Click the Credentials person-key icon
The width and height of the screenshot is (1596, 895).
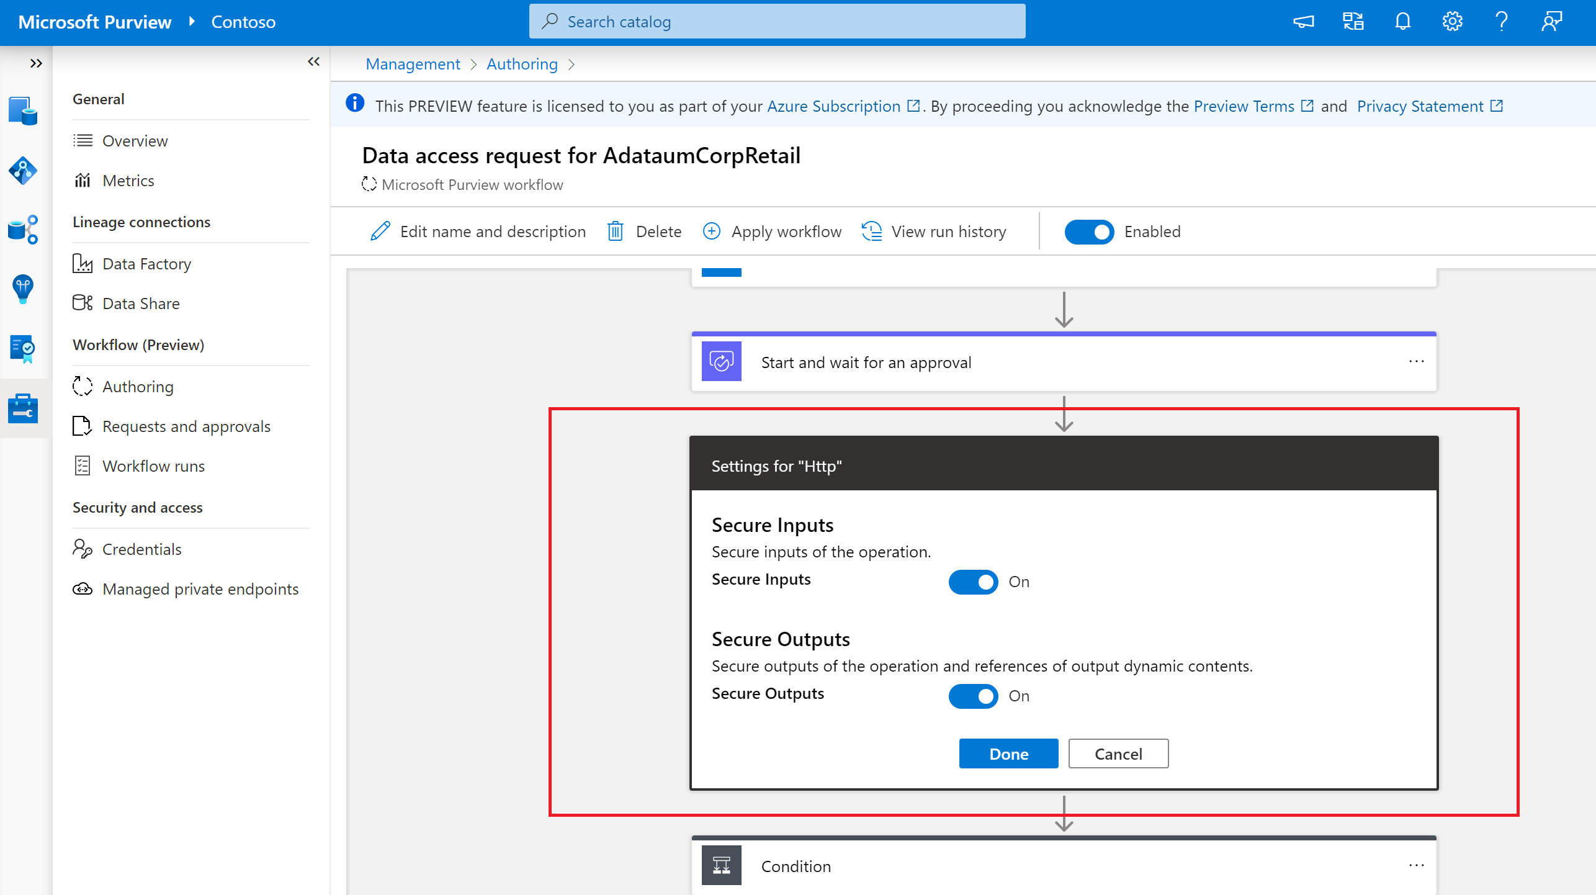[x=83, y=549]
